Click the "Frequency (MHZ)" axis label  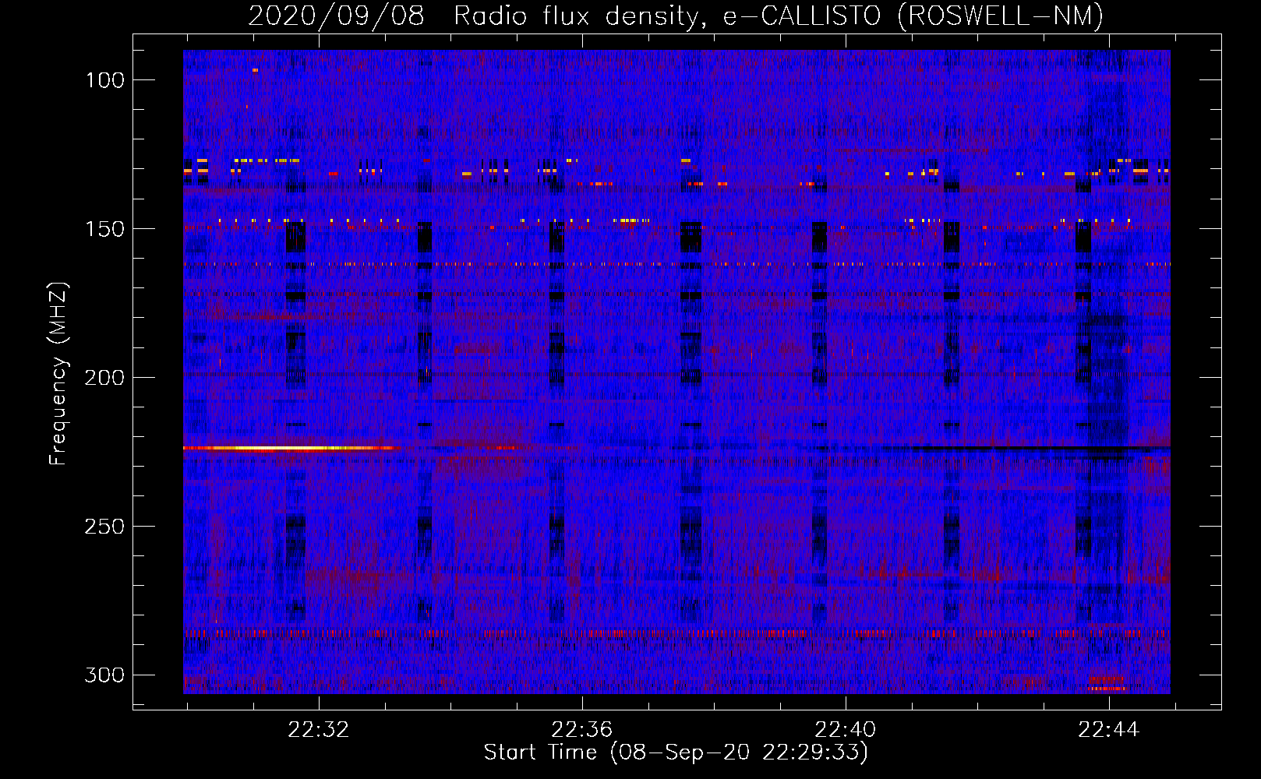click(58, 374)
